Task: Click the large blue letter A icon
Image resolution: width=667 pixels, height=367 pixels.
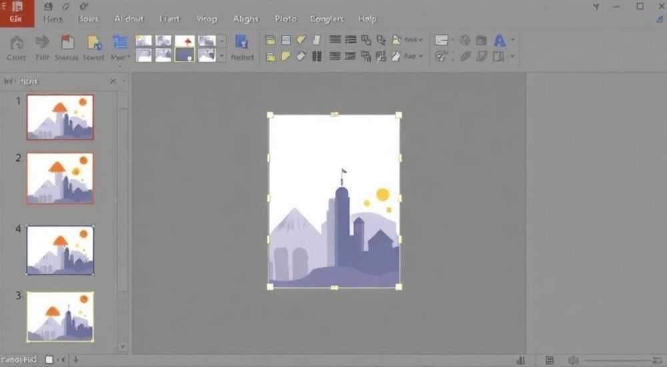Action: [x=500, y=41]
